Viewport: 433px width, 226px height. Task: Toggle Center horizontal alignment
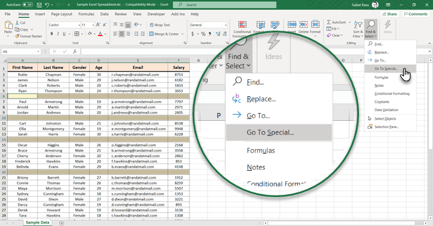coord(121,34)
